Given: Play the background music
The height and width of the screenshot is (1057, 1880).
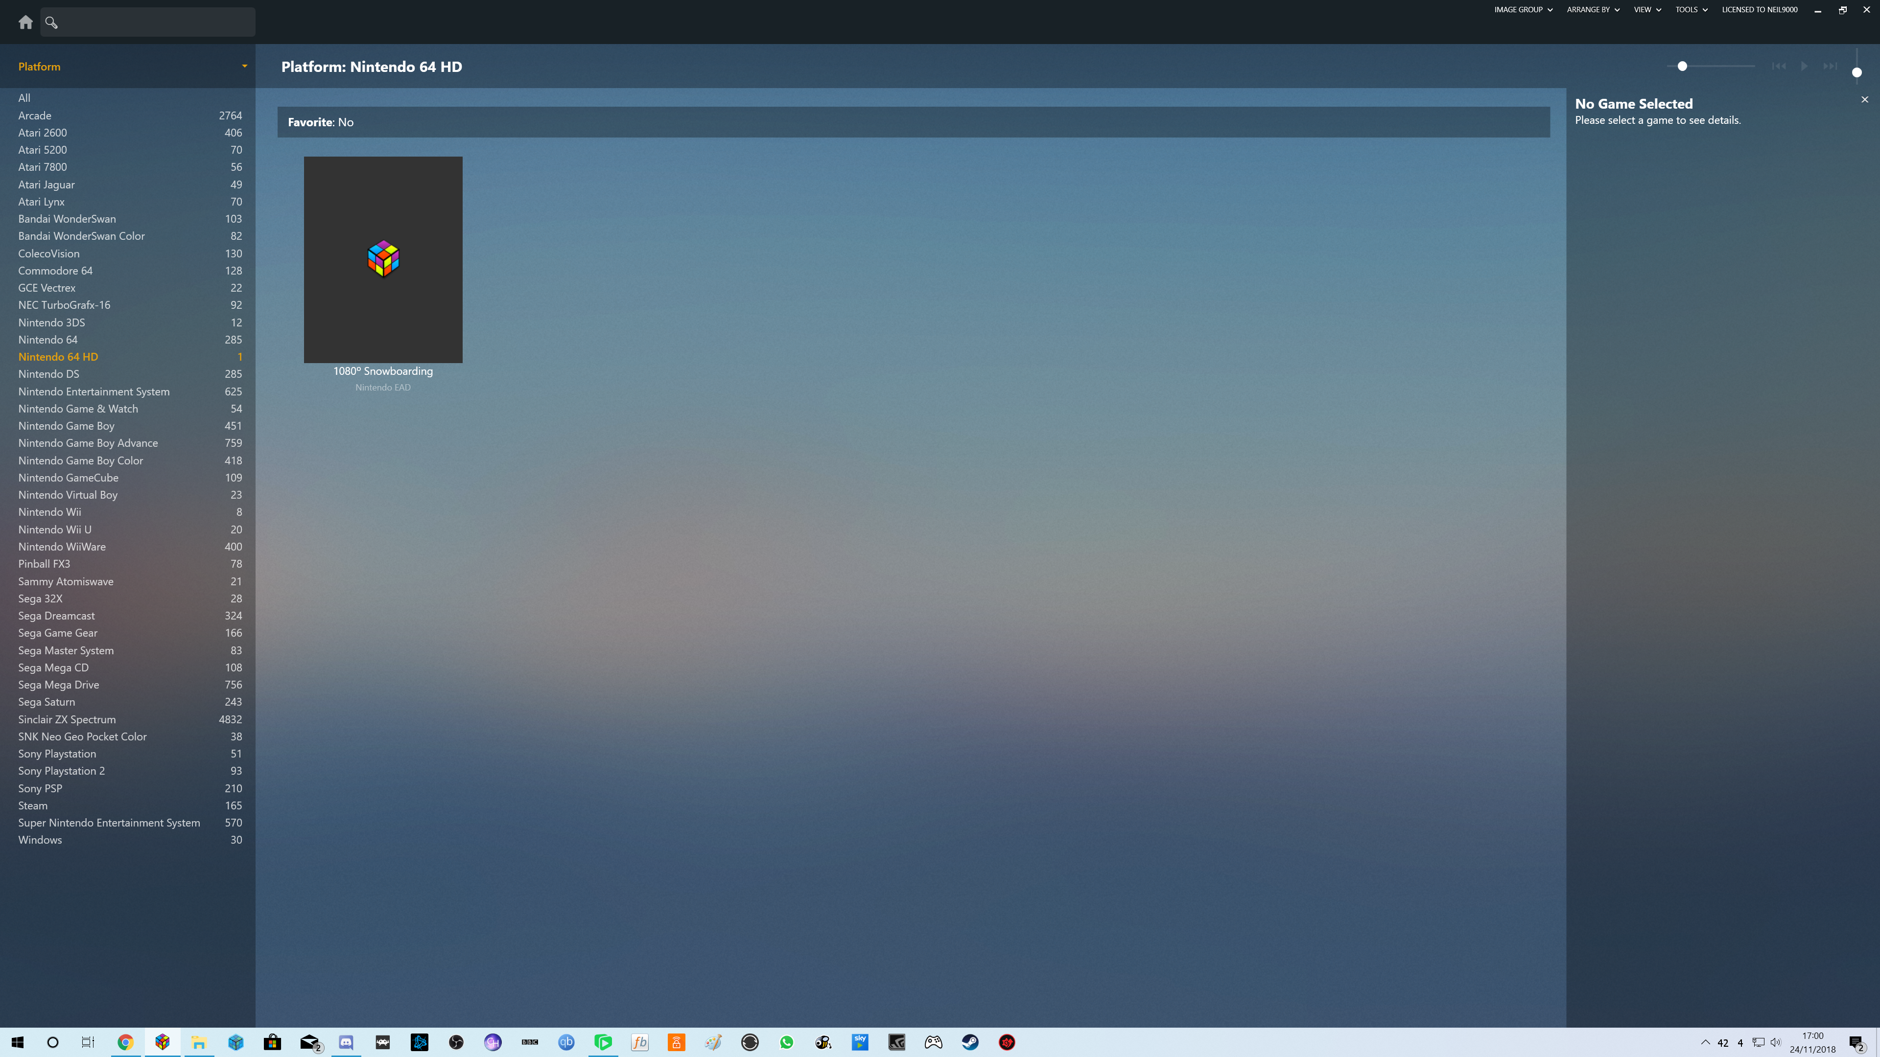Looking at the screenshot, I should click(x=1804, y=66).
